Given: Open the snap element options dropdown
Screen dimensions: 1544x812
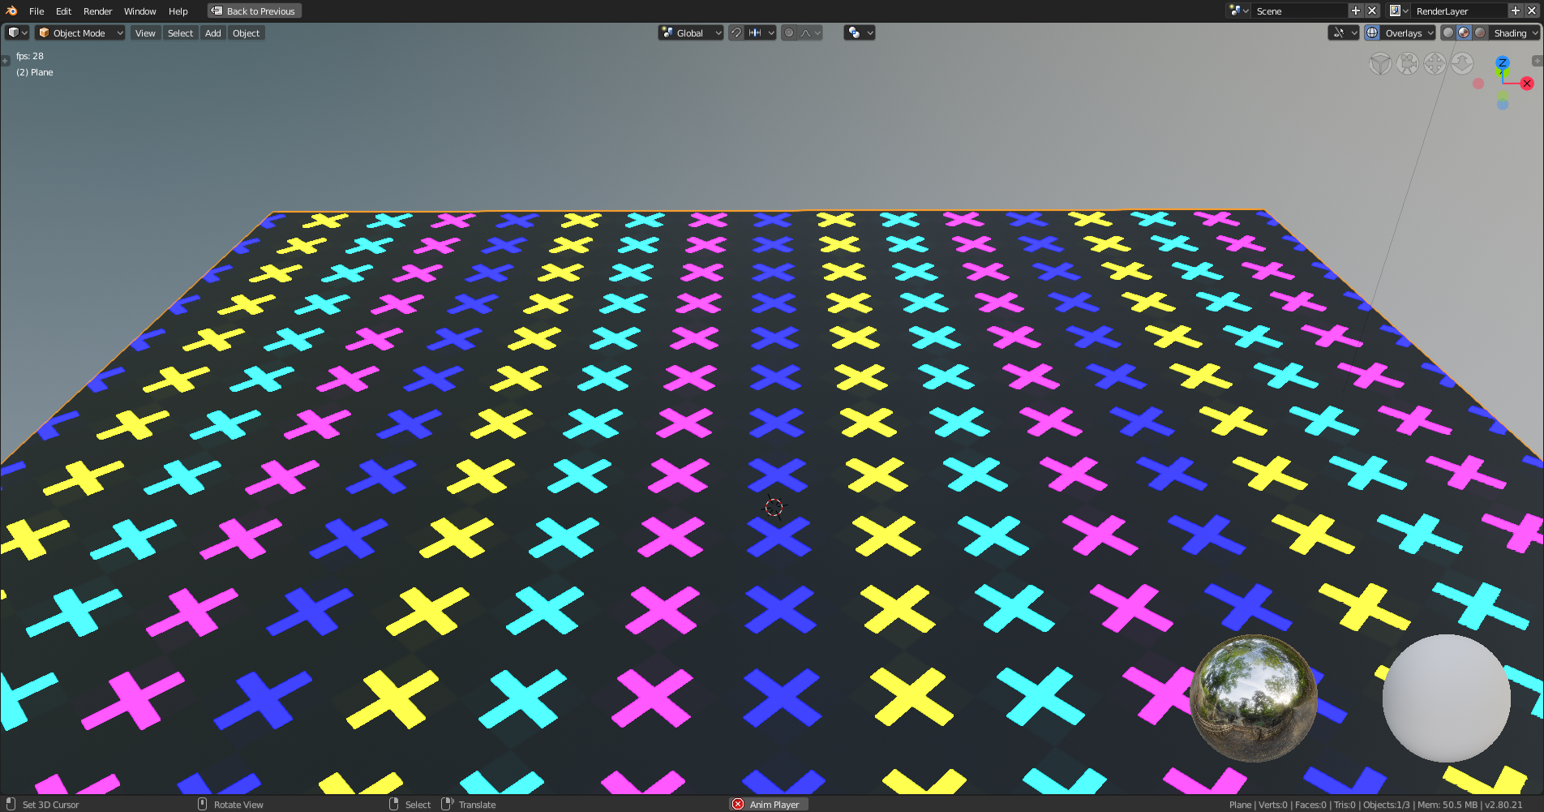Looking at the screenshot, I should coord(761,33).
